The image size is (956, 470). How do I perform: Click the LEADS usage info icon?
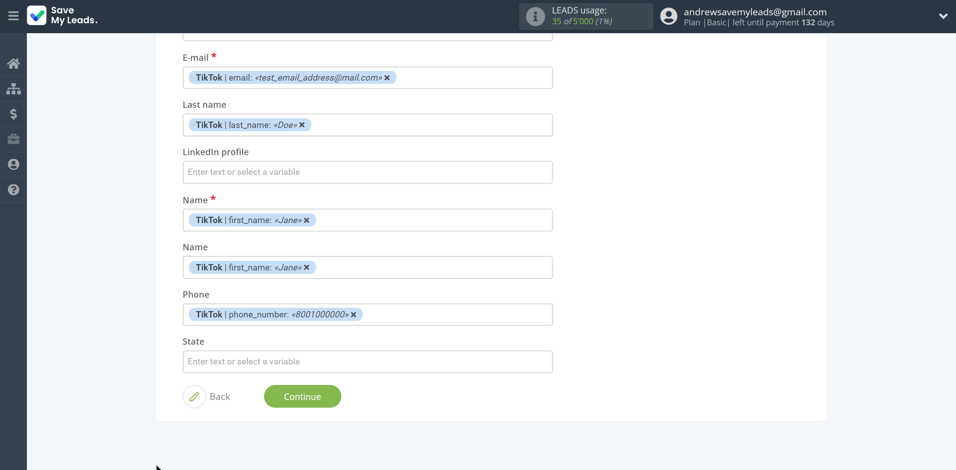coord(535,16)
